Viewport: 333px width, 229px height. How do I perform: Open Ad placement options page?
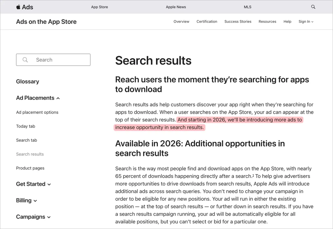click(37, 112)
